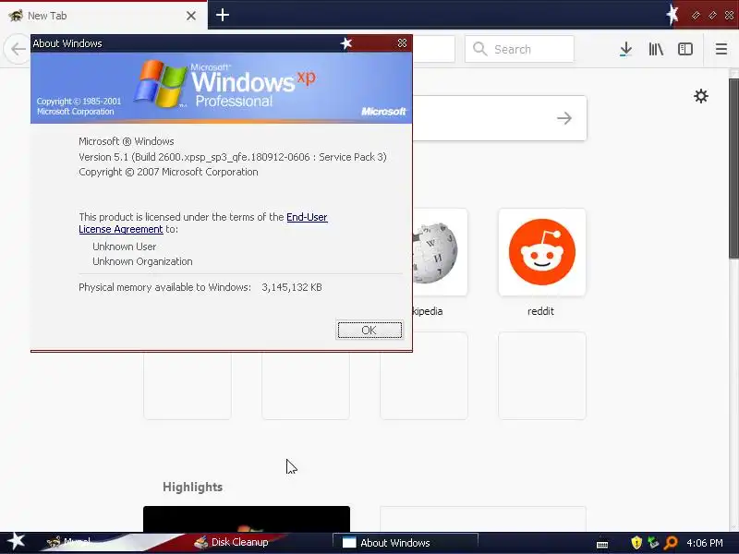Screen dimensions: 739x554
Task: Close the About Windows dialog
Action: (x=402, y=43)
